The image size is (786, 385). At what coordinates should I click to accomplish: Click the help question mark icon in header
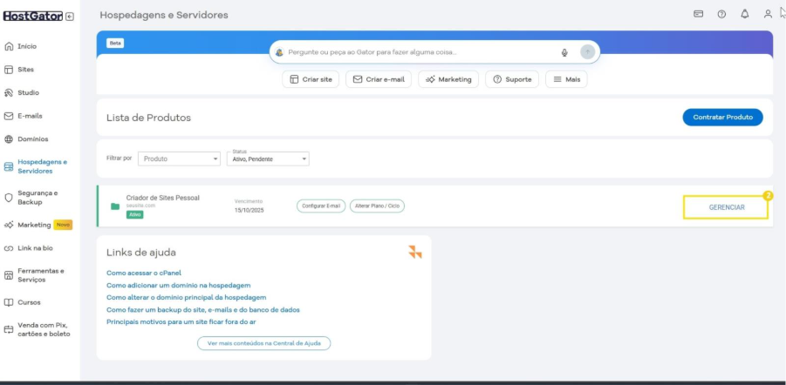point(721,15)
